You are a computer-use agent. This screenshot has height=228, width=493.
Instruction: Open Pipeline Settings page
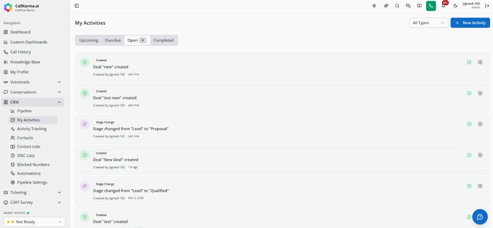(33, 182)
